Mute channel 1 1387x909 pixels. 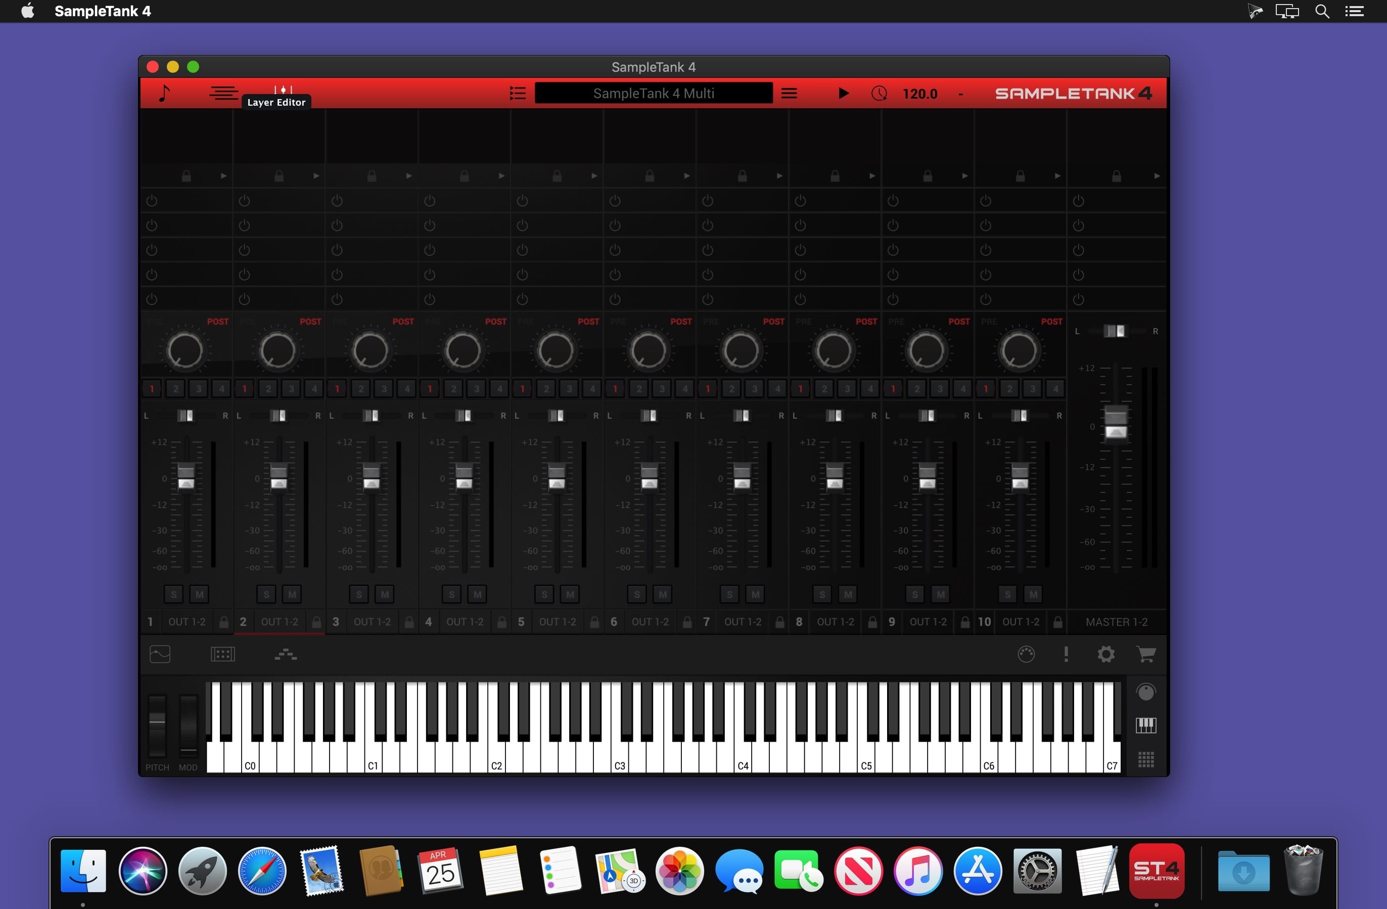point(199,594)
